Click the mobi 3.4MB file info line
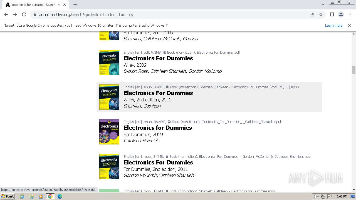The height and width of the screenshot is (200, 356). pos(217,156)
